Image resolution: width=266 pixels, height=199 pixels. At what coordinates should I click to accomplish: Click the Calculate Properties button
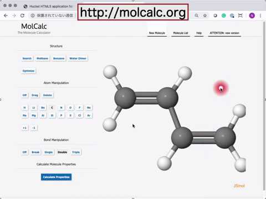click(56, 177)
